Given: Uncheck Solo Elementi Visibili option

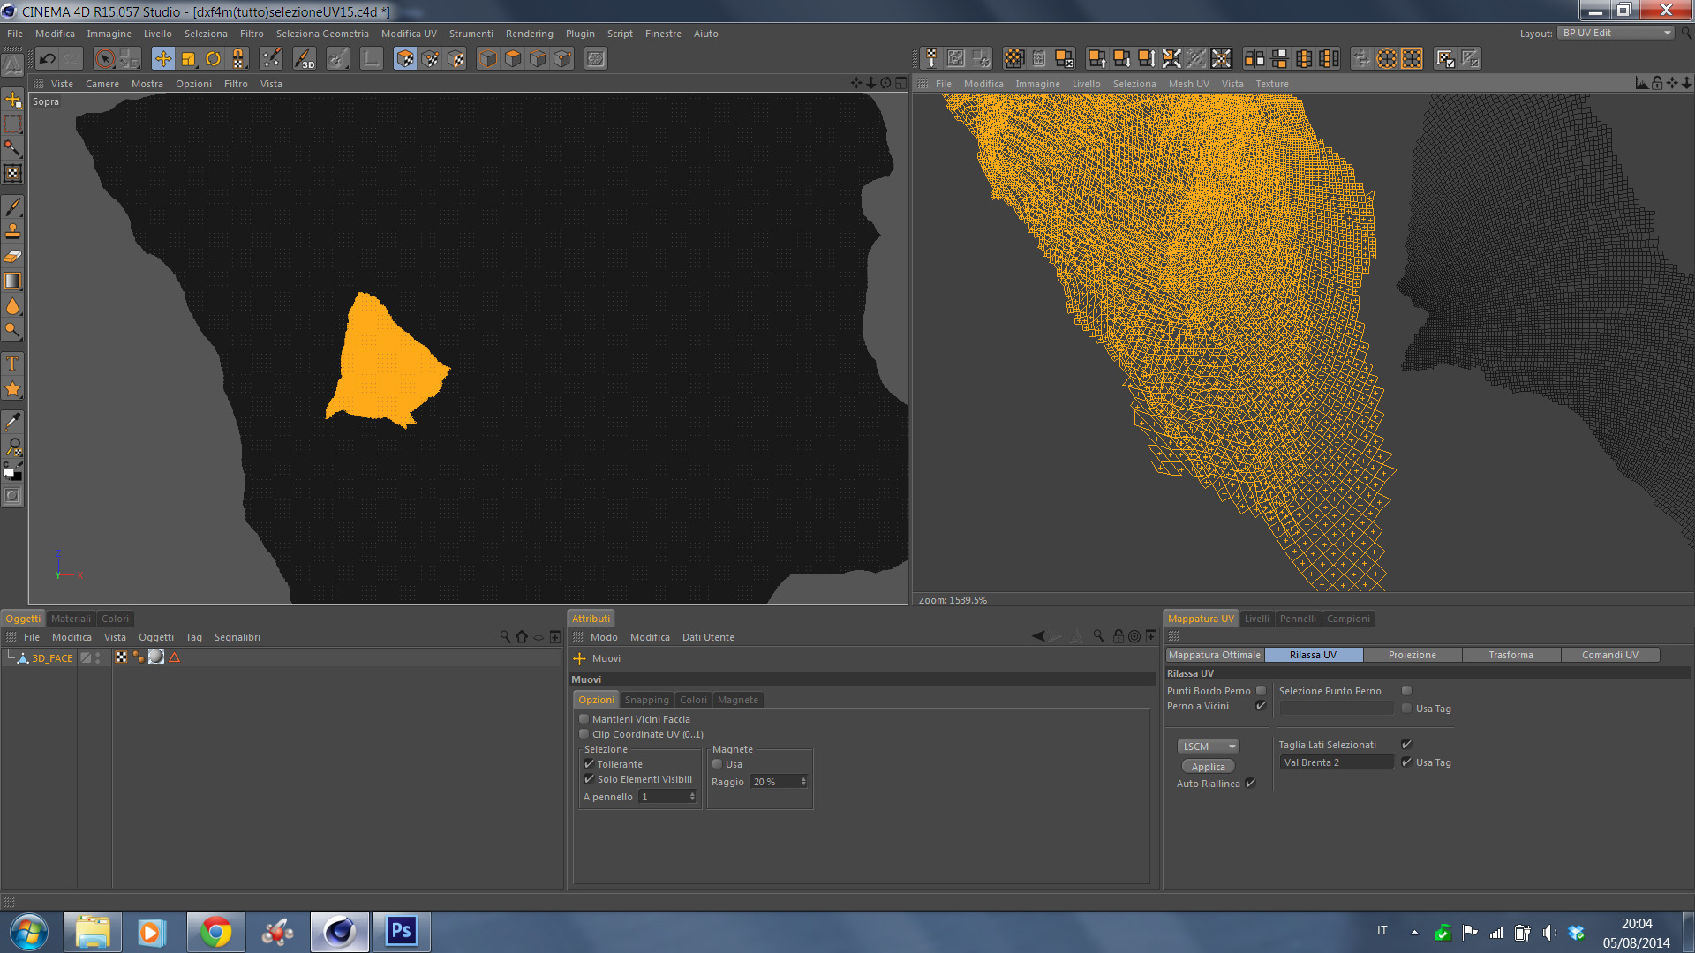Looking at the screenshot, I should tap(589, 779).
